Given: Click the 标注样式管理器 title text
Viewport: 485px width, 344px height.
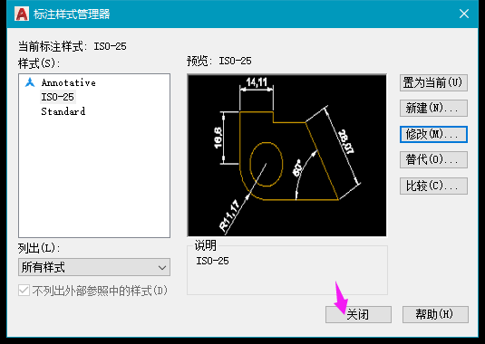Looking at the screenshot, I should (72, 14).
